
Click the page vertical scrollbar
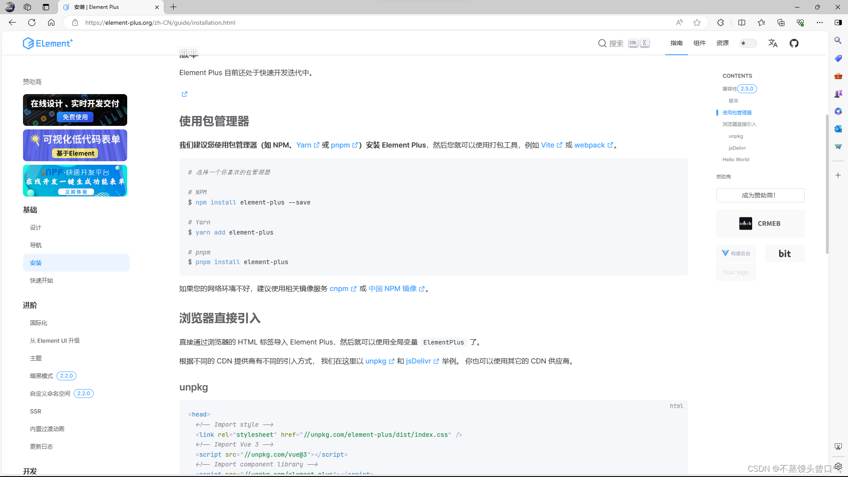[827, 184]
